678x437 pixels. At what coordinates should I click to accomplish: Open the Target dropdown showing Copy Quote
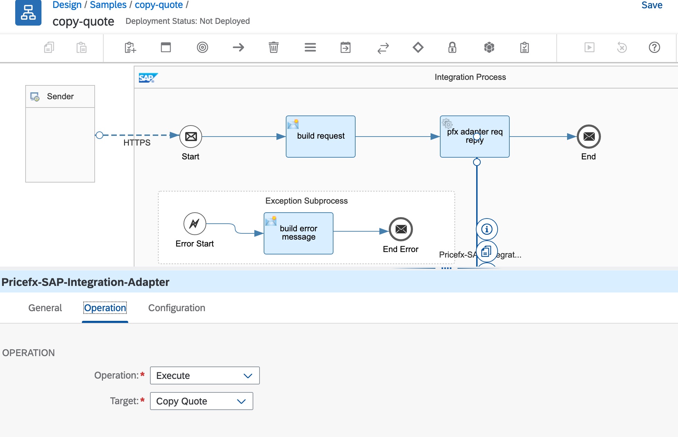click(x=201, y=401)
